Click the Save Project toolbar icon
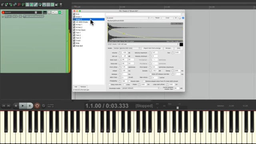 pos(11,4)
